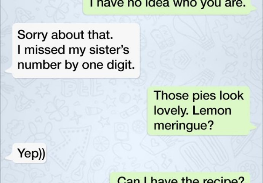Click the tail of the "Sorry about that" bubble

coord(9,70)
